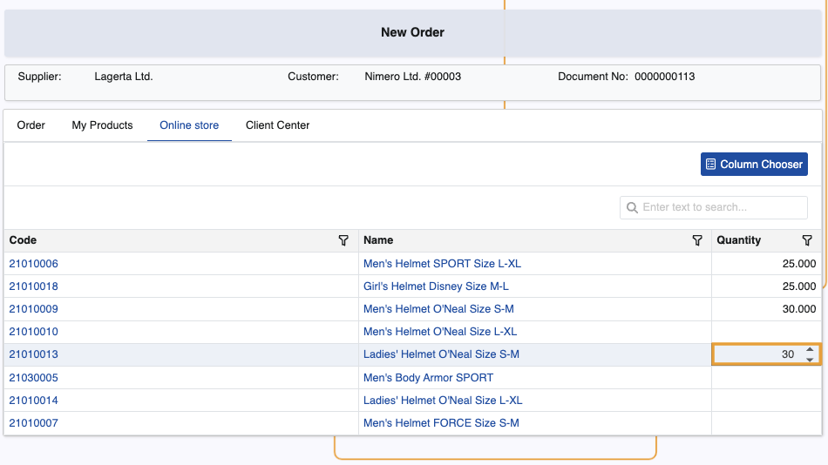Open product code 21010010
This screenshot has height=465, width=828.
click(33, 332)
